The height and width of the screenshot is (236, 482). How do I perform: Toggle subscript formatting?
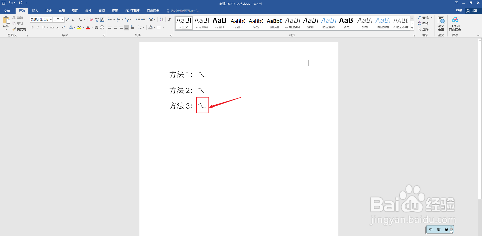pos(58,27)
